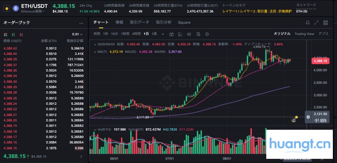The height and width of the screenshot is (163, 337).
Task: Show sell orders only (red icon)
Action: tap(21, 35)
